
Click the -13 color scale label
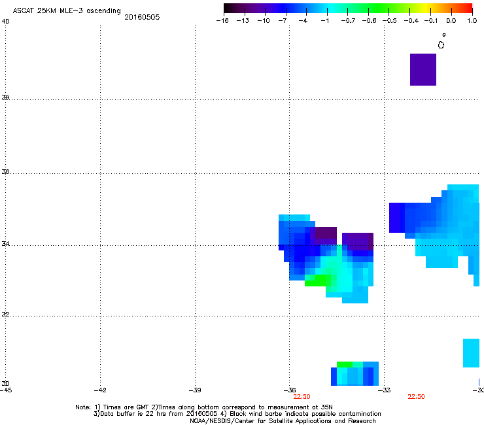(243, 21)
